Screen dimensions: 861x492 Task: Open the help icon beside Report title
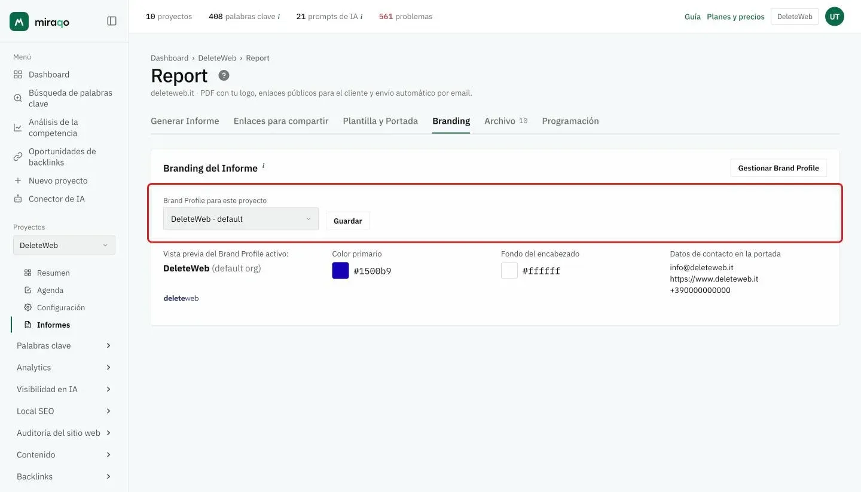coord(224,75)
